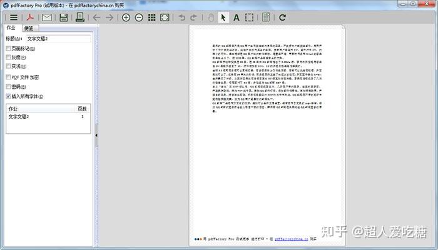Zoom out with minus circle icon
This screenshot has height=250, width=438.
[139, 17]
